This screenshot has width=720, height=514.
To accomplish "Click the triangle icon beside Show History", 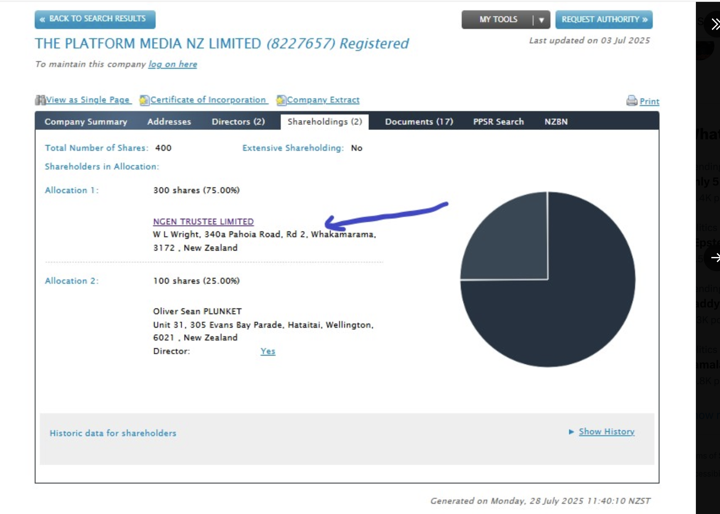I will point(571,432).
